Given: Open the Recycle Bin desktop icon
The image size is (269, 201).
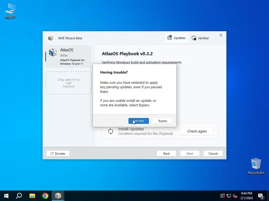Looking at the screenshot, I should point(256,166).
